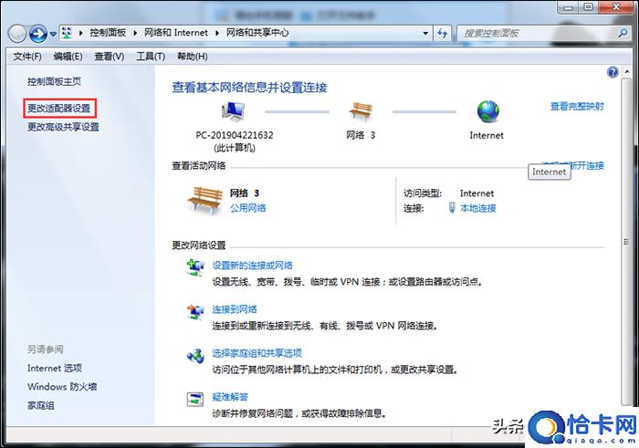Viewport: 639px width, 448px height.
Task: Expand arrow before 控制面板 breadcrumb
Action: (x=80, y=33)
